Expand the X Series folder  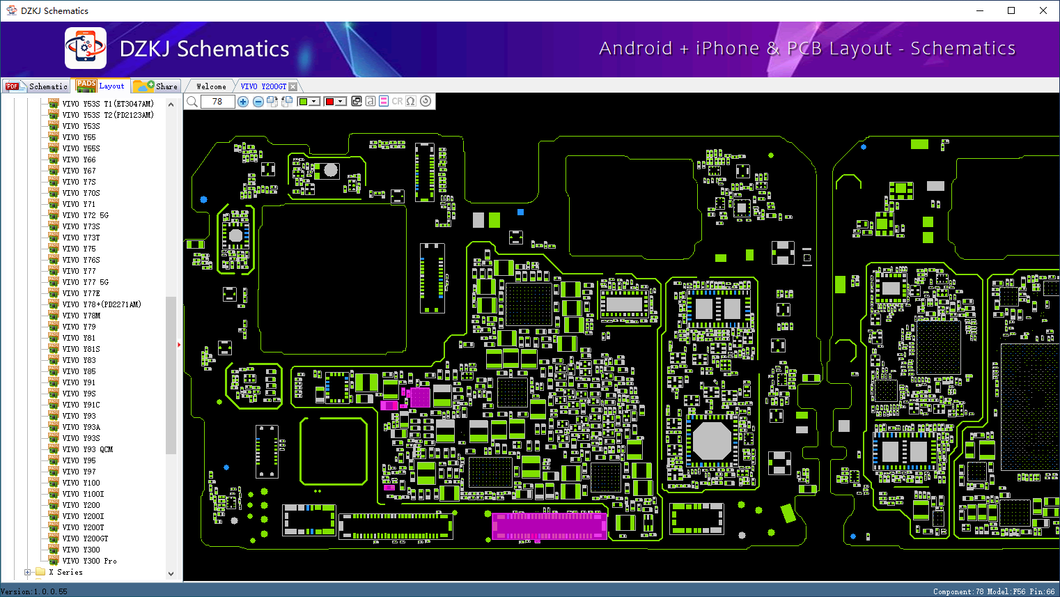pyautogui.click(x=27, y=572)
